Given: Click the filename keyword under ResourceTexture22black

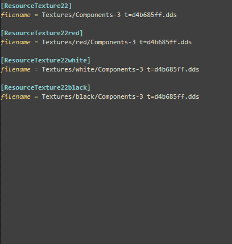Looking at the screenshot, I should click(x=15, y=96).
